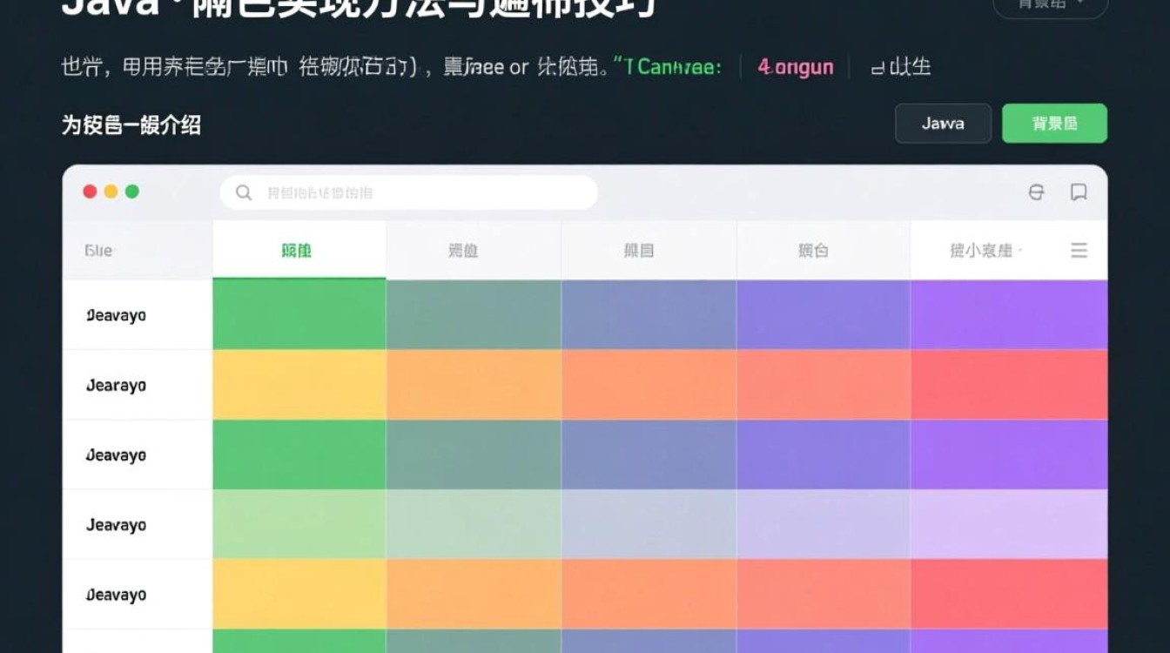1170x653 pixels.
Task: Switch to the second column header tab
Action: [462, 250]
